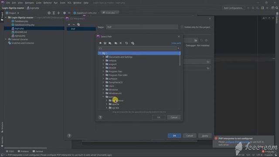Select PHP entry in interpreter list

tap(81, 29)
